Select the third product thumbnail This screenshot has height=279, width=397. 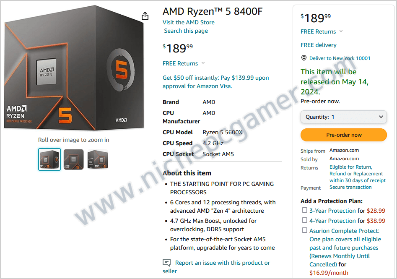[x=98, y=159]
